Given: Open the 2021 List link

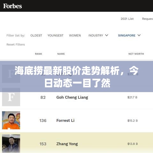Looking at the screenshot, I should click(127, 19).
